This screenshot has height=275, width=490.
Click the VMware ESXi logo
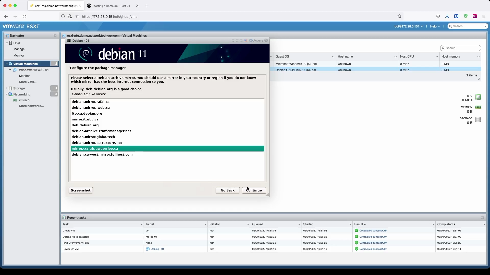[21, 26]
